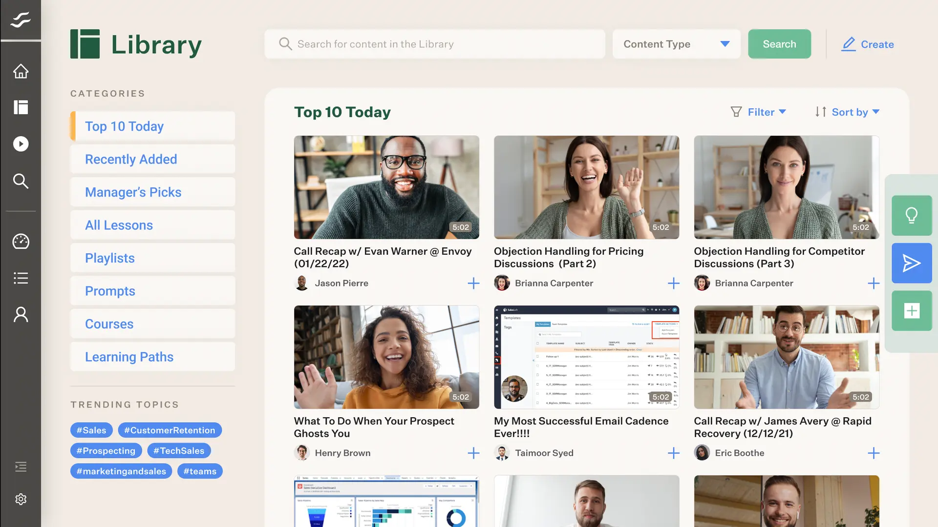The image size is (938, 527).
Task: Expand the Content Type dropdown
Action: (x=676, y=44)
